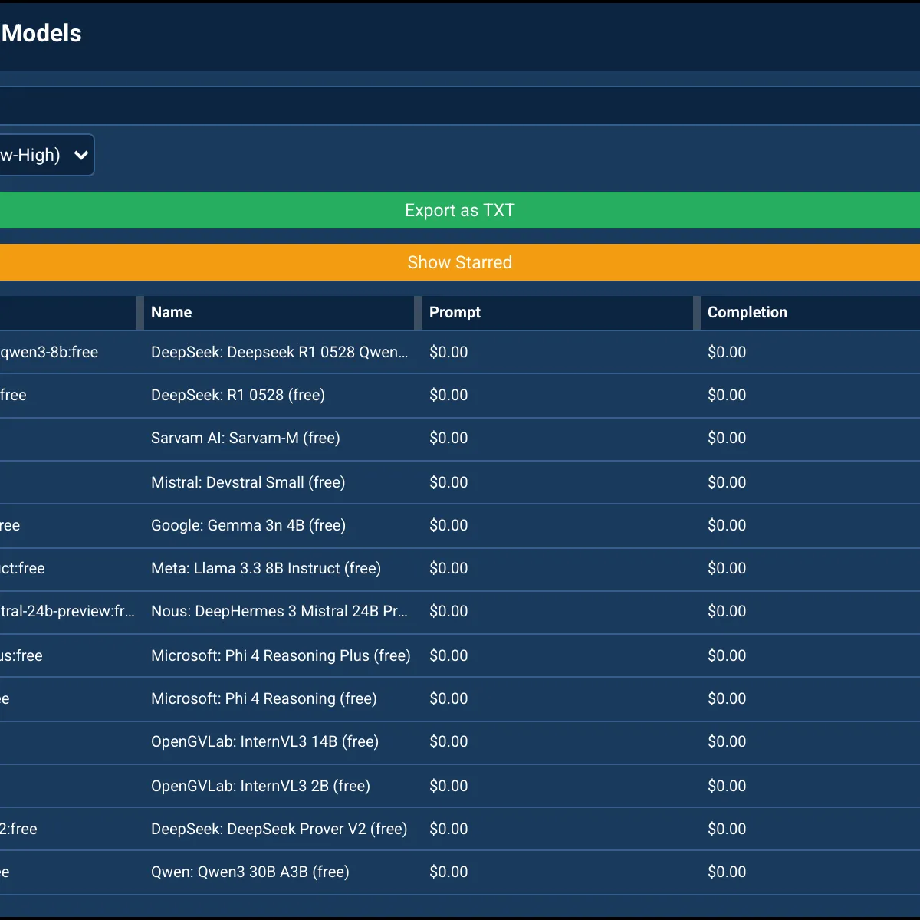920x920 pixels.
Task: Click Completion price for DeepSeek: R1 0528 (free)
Action: (727, 395)
